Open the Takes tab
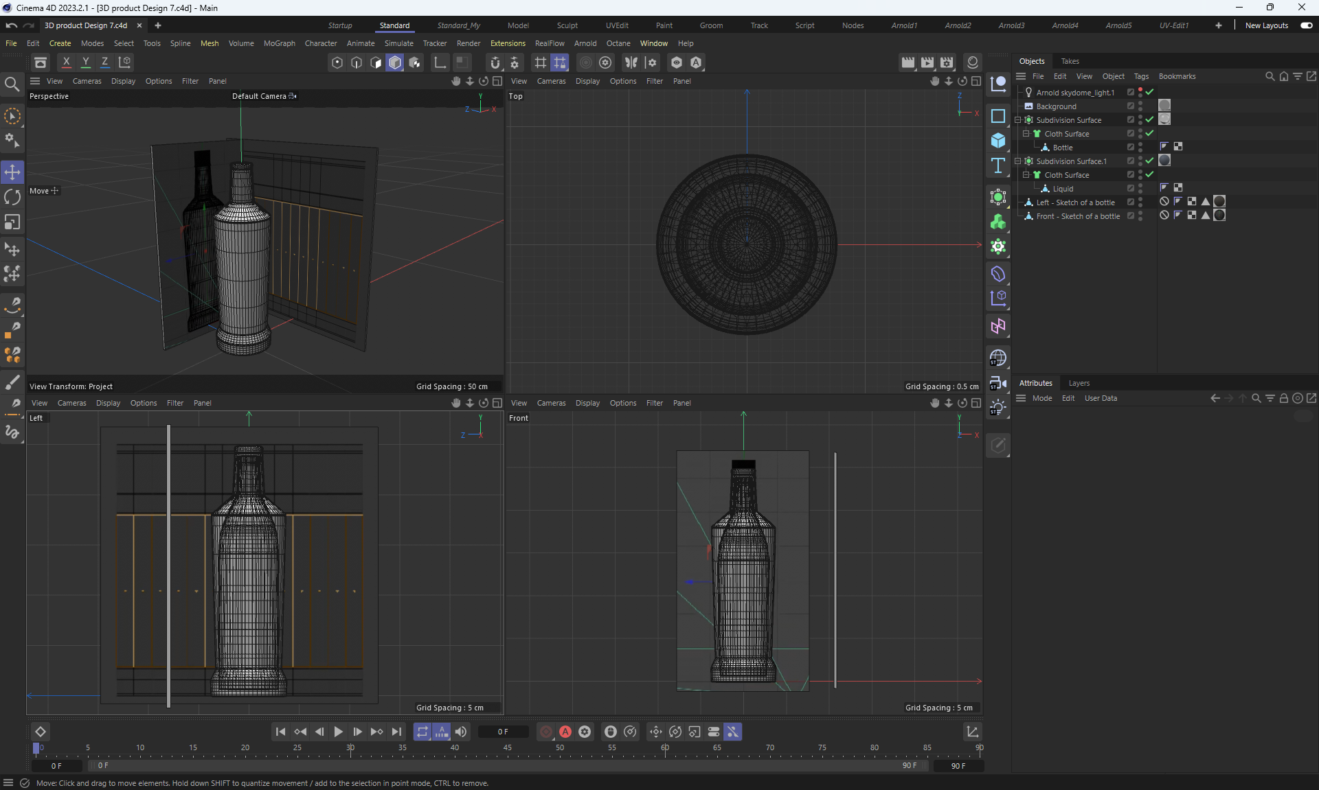The image size is (1319, 790). pos(1070,61)
